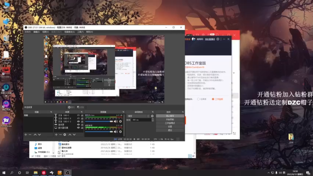Open Microsoft Edge desktop icon
The height and width of the screenshot is (176, 313).
click(x=6, y=57)
